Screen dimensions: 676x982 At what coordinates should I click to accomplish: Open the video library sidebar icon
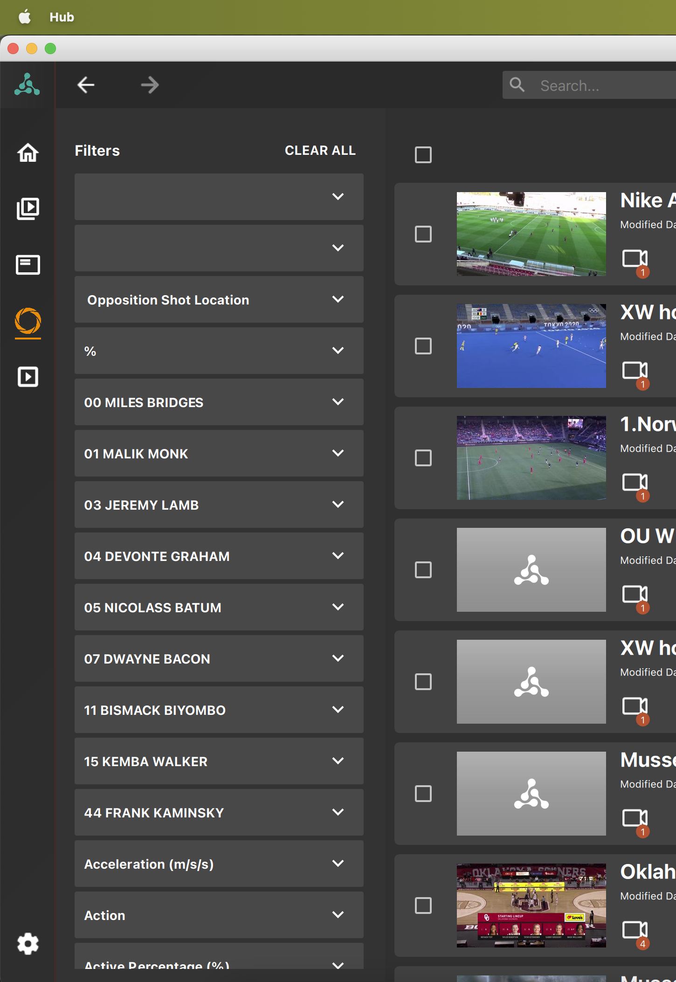[x=28, y=208]
